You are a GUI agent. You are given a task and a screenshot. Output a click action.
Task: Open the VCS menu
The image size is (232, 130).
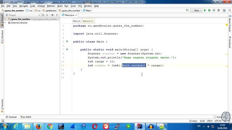coord(80,6)
